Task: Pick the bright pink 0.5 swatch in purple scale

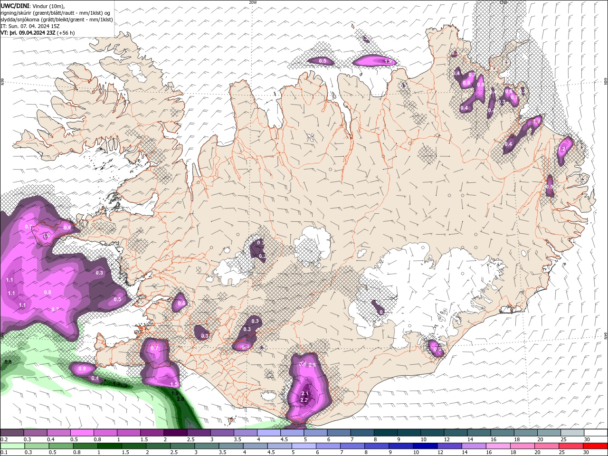Action: pos(82,433)
